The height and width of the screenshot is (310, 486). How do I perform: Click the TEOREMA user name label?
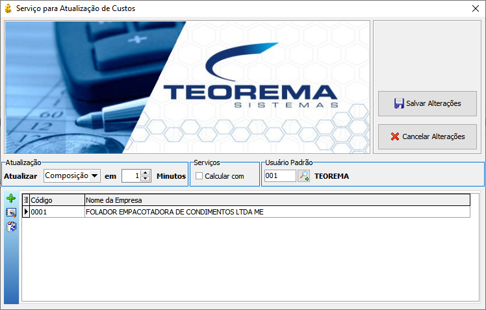click(x=331, y=176)
